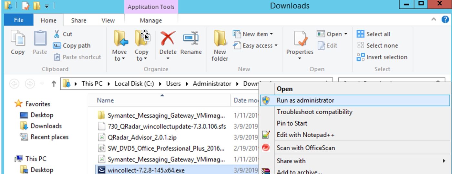Click the Forward navigation arrow

coord(30,84)
